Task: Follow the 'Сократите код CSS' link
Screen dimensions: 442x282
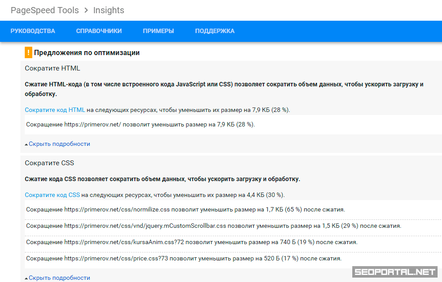Action: pos(52,195)
